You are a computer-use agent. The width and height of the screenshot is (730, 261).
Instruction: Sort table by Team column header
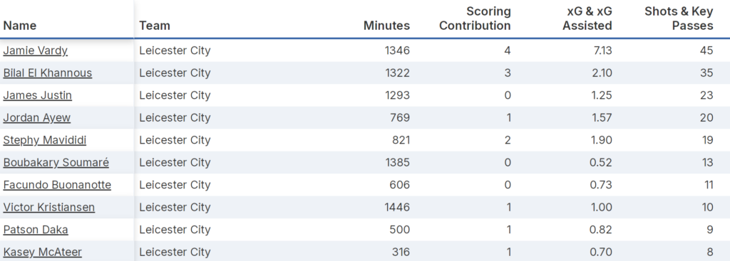pos(155,26)
